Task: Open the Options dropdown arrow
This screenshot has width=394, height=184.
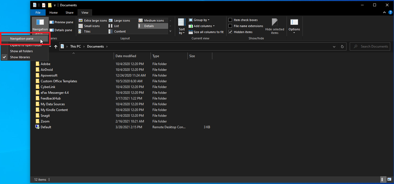Action: (x=294, y=33)
